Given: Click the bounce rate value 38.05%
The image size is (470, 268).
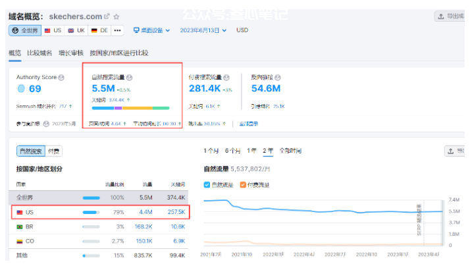Looking at the screenshot, I should point(212,124).
